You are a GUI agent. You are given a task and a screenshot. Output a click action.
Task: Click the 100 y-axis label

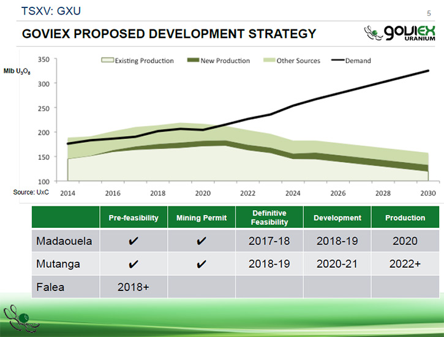(43, 181)
